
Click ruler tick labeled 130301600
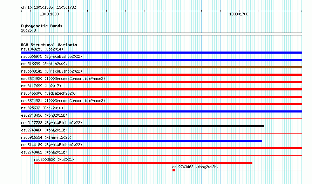tap(49, 14)
